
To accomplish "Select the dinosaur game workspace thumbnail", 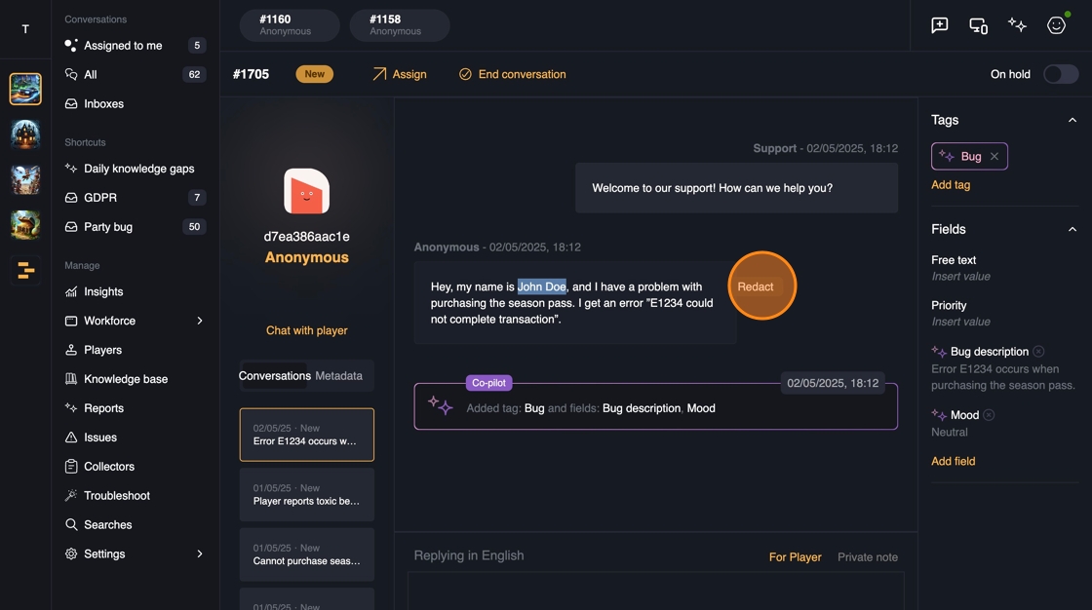I will click(x=25, y=225).
